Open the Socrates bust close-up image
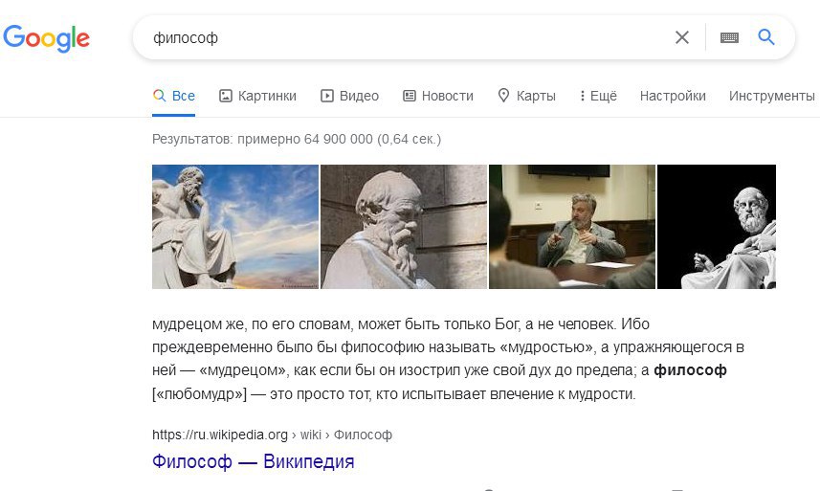This screenshot has width=820, height=491. click(404, 227)
